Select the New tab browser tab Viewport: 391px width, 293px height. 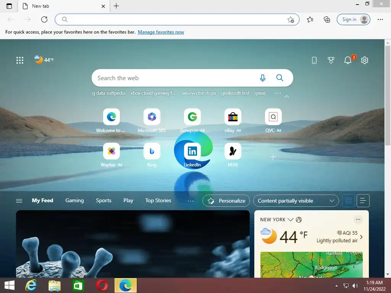(64, 6)
